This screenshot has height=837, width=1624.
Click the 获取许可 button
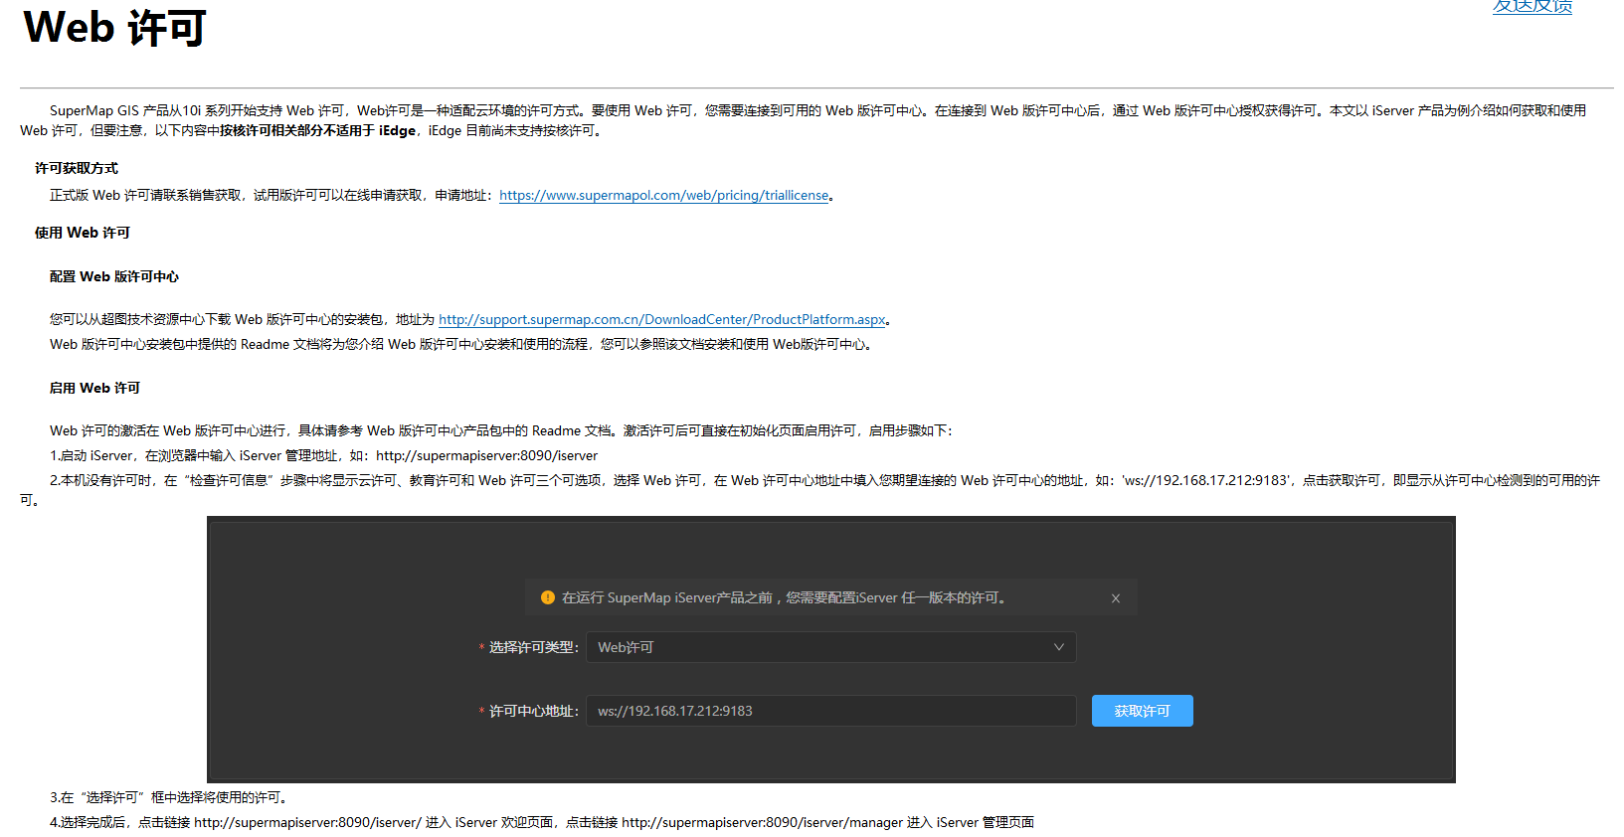click(x=1142, y=711)
